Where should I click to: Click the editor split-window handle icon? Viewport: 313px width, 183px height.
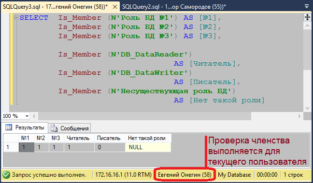307,17
